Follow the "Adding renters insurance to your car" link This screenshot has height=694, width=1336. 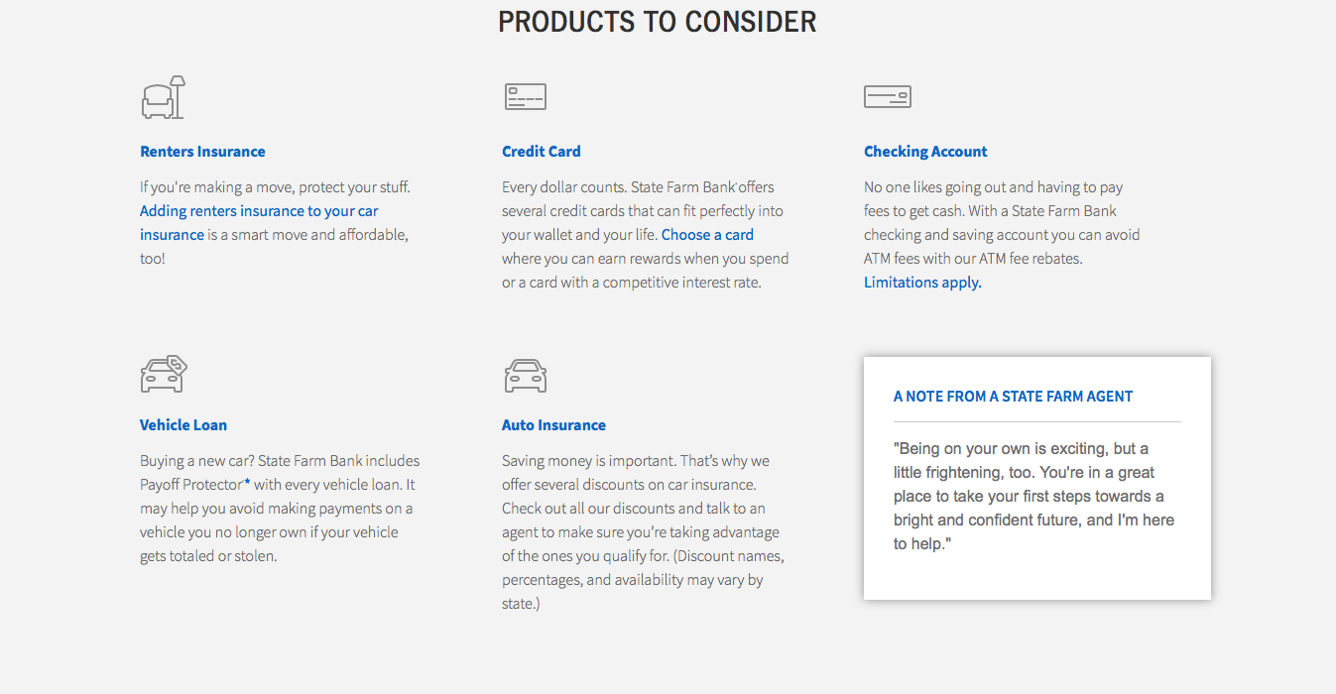coord(259,211)
